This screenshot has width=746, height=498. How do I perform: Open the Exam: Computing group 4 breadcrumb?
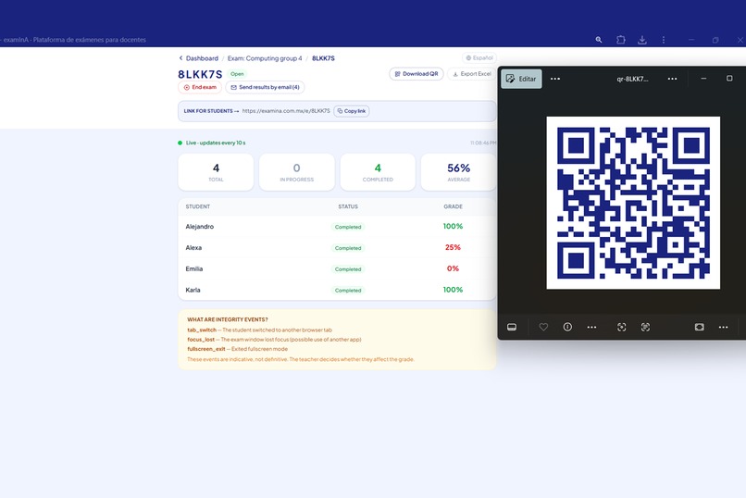coord(265,58)
